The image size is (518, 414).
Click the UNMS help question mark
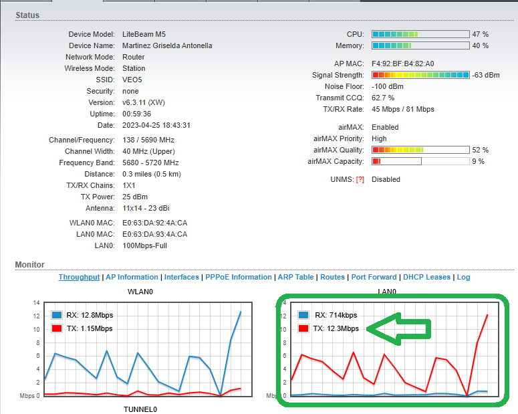pyautogui.click(x=360, y=179)
